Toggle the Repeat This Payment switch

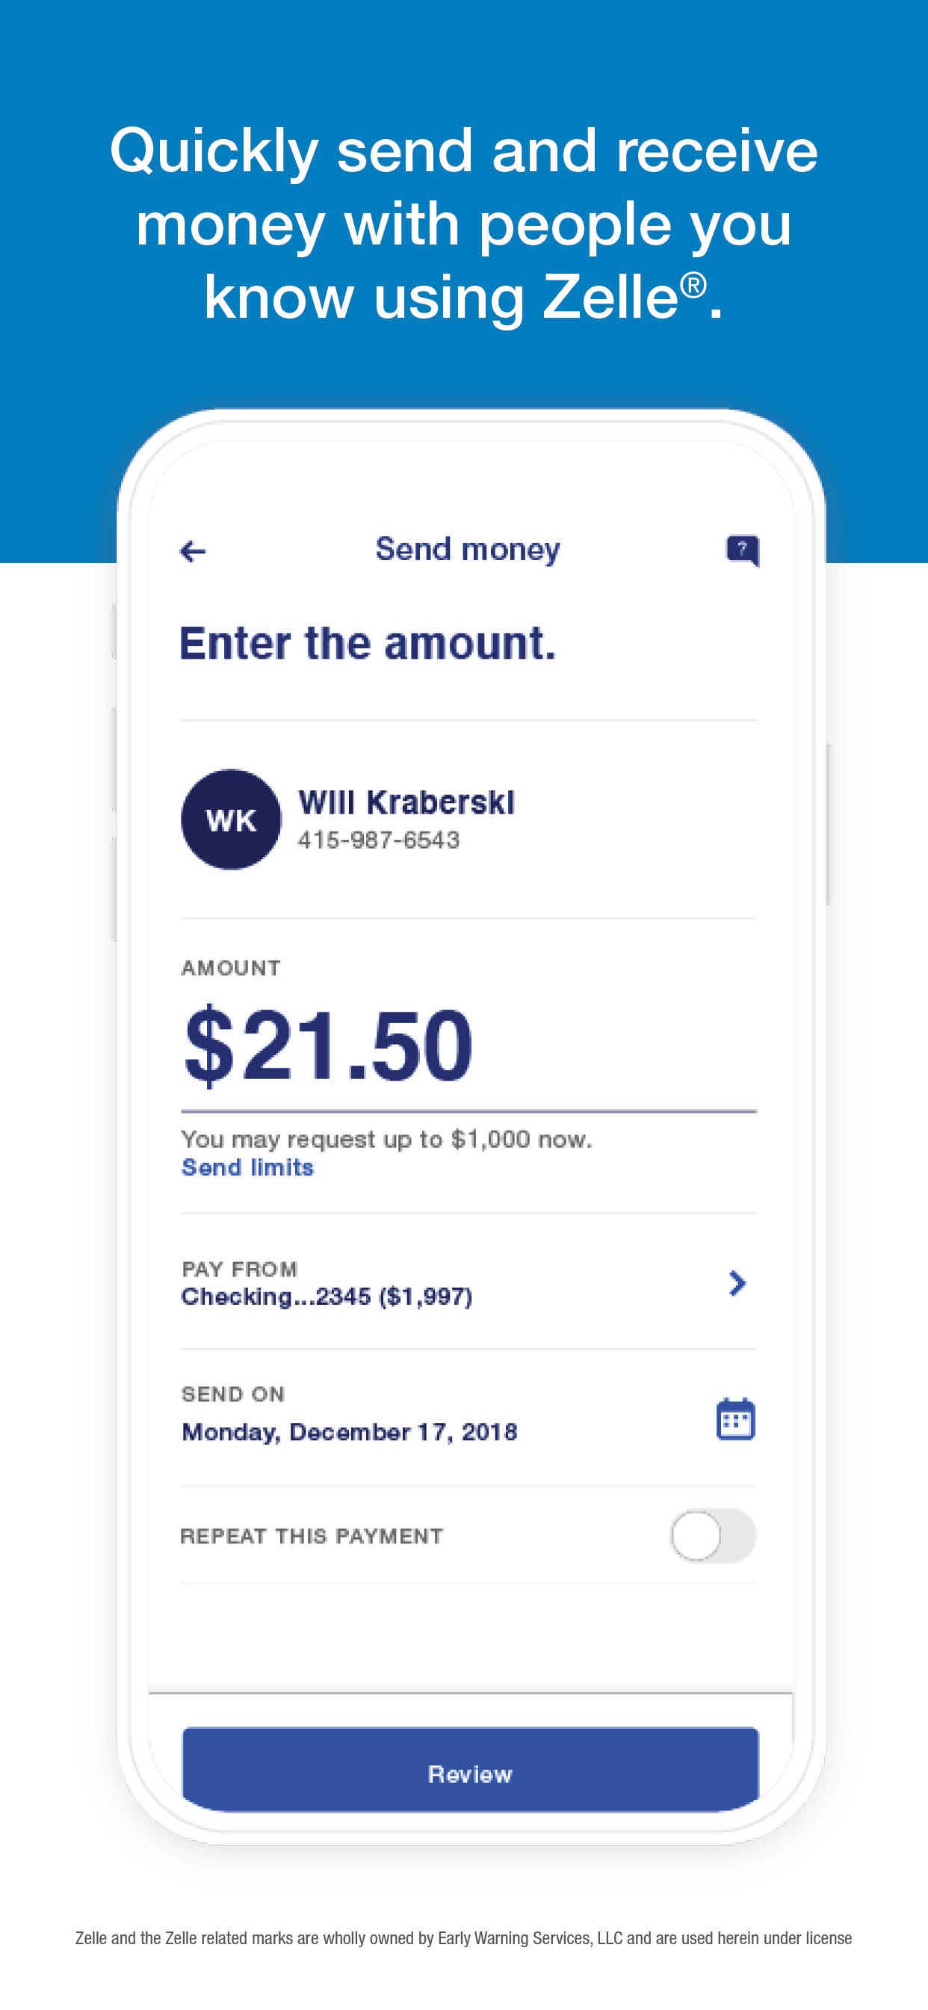pos(713,1536)
